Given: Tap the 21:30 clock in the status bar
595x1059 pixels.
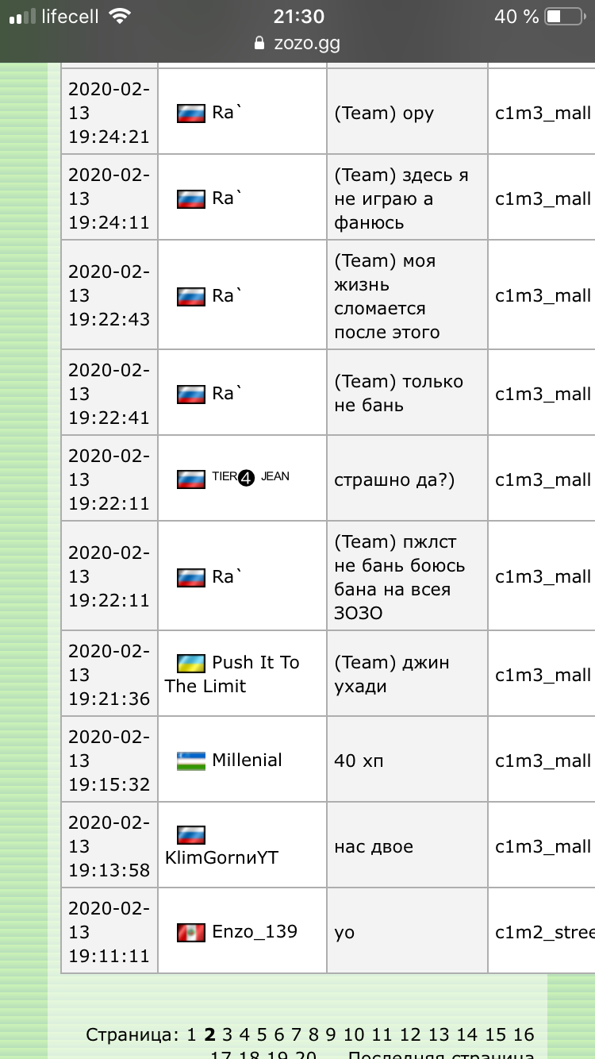Looking at the screenshot, I should (298, 17).
